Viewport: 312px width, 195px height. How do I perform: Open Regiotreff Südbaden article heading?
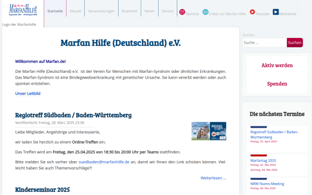73,115
